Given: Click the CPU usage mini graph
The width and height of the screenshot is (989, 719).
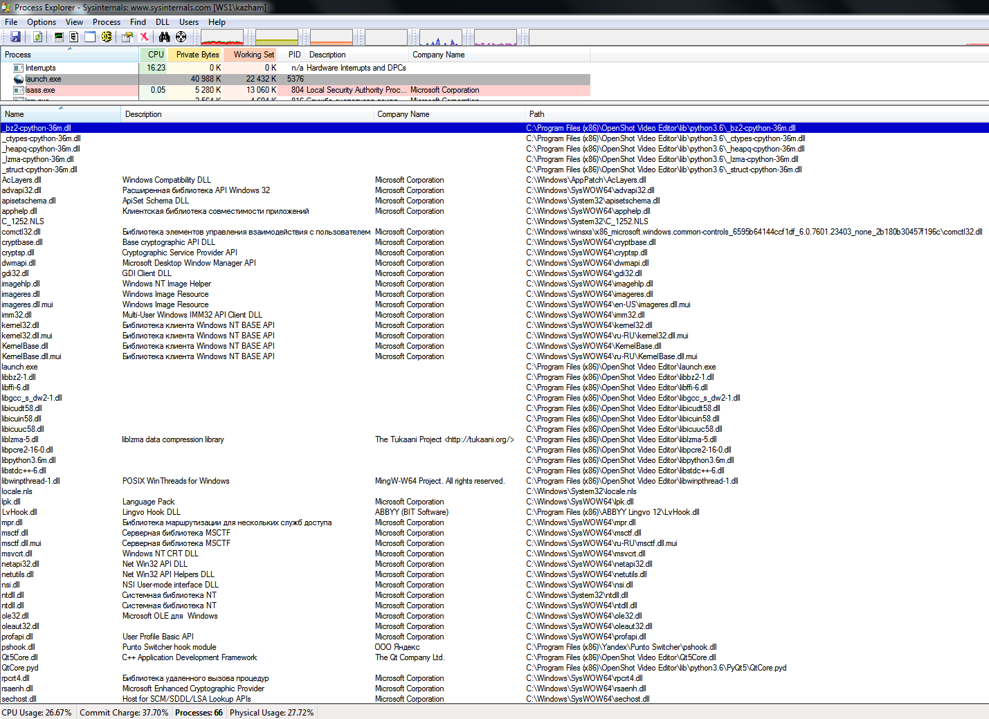Looking at the screenshot, I should (x=221, y=37).
